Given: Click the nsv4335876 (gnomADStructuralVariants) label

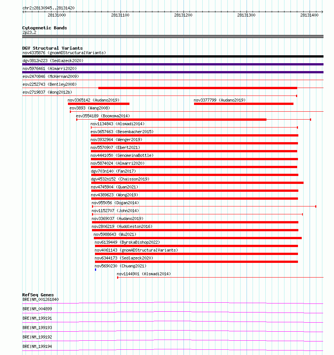Looking at the screenshot, I should (x=64, y=53).
